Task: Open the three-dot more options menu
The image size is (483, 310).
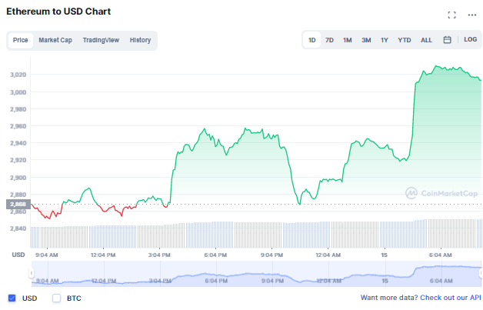Action: click(x=471, y=15)
